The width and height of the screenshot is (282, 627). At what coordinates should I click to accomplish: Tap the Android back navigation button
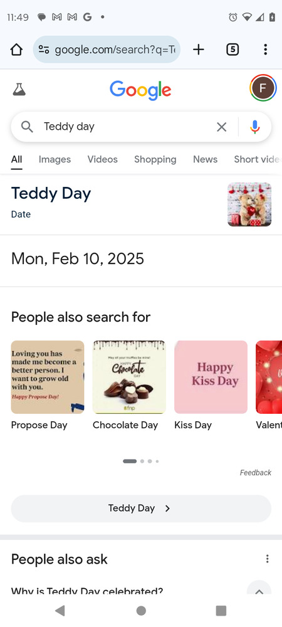pyautogui.click(x=60, y=610)
